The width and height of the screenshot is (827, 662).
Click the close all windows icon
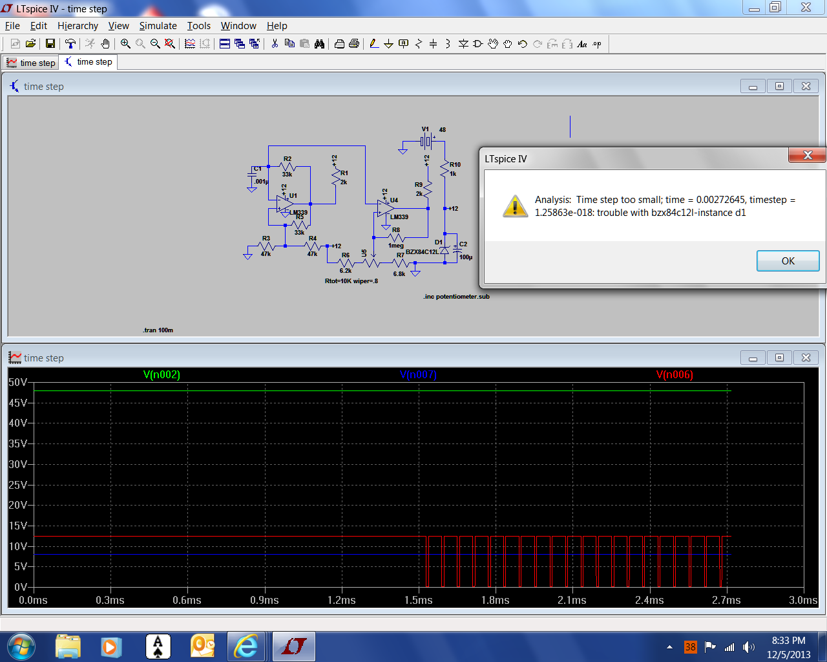255,44
